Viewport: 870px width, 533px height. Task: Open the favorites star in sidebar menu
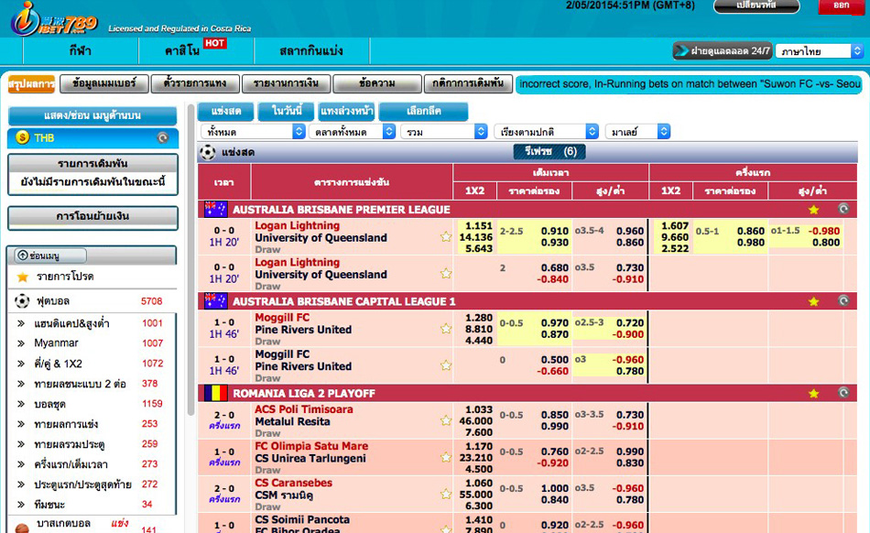(x=22, y=277)
